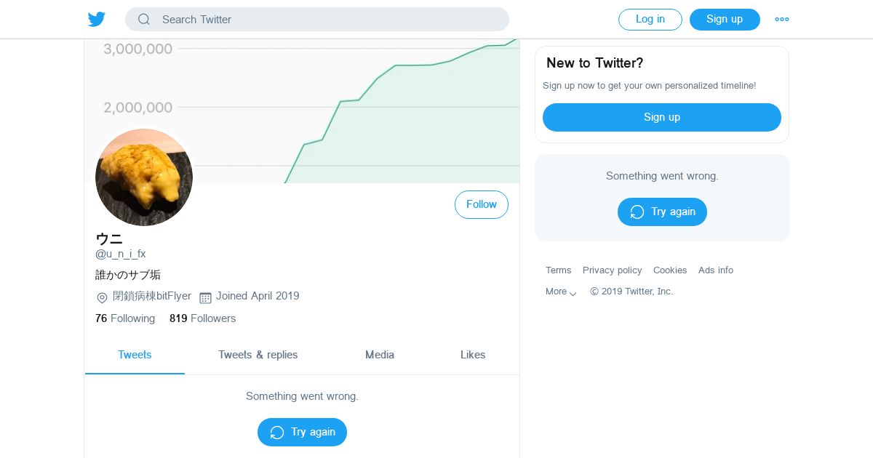Screen dimensions: 873x458
Task: Follow the ウニ account
Action: (x=481, y=205)
